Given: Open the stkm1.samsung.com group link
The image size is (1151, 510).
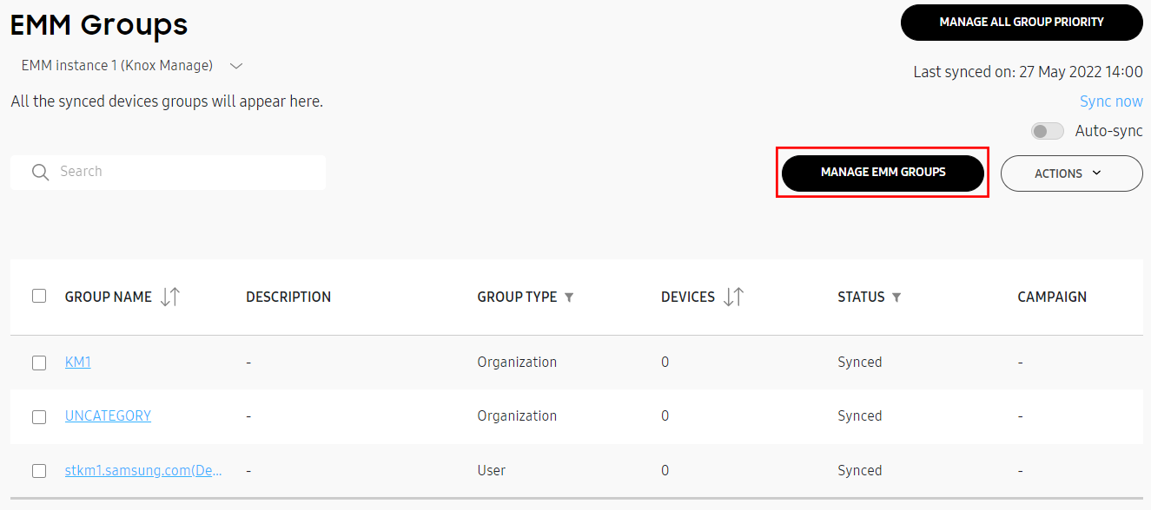Looking at the screenshot, I should pyautogui.click(x=143, y=471).
